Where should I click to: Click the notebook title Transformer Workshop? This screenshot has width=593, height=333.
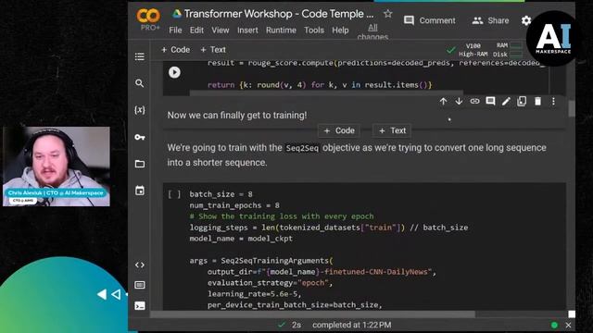279,14
